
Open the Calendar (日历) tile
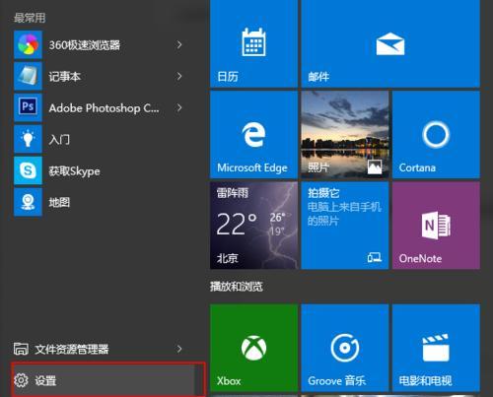tap(253, 43)
